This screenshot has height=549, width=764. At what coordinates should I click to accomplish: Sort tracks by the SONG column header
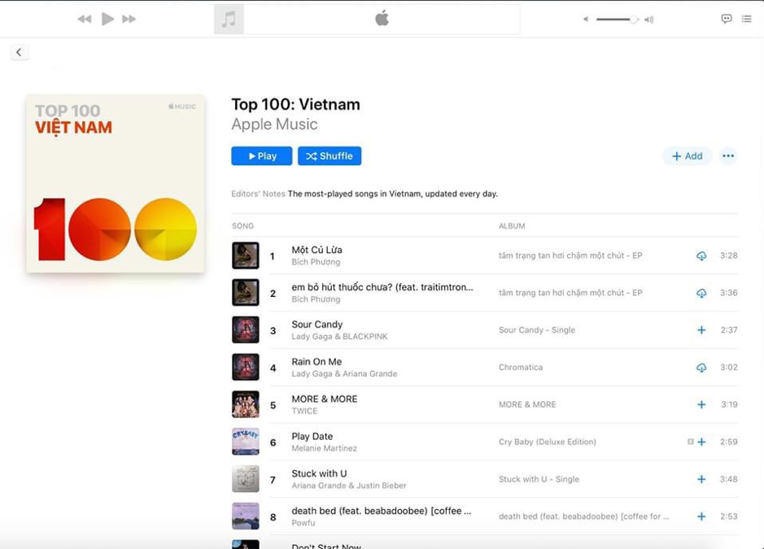242,226
